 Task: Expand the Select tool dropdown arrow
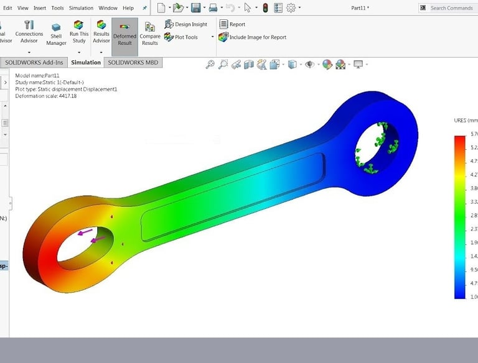256,7
